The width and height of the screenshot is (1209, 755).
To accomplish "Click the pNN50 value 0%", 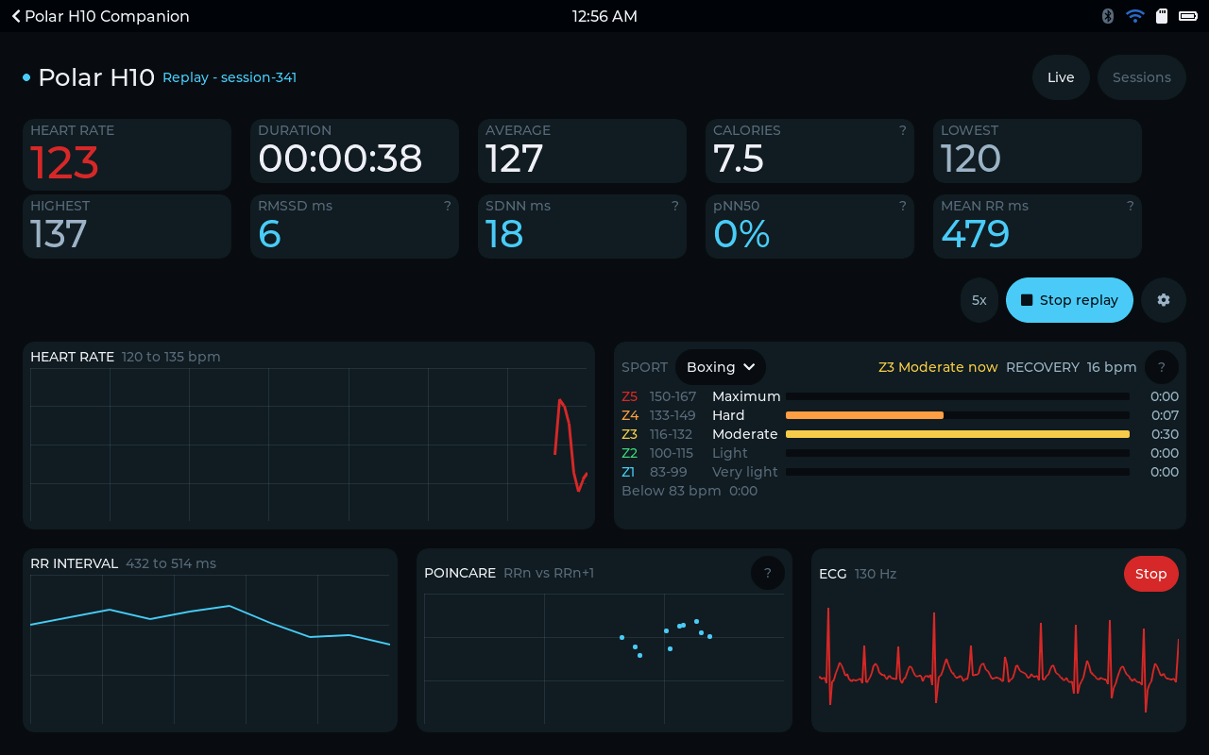I will click(x=741, y=234).
